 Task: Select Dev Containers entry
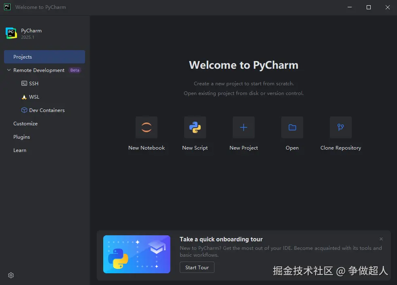(x=47, y=110)
